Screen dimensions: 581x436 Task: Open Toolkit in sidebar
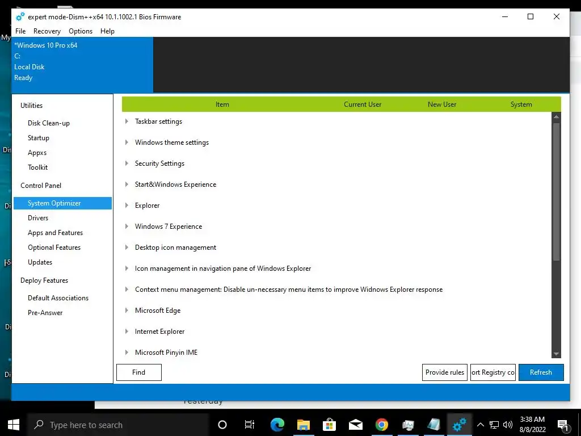click(x=38, y=167)
